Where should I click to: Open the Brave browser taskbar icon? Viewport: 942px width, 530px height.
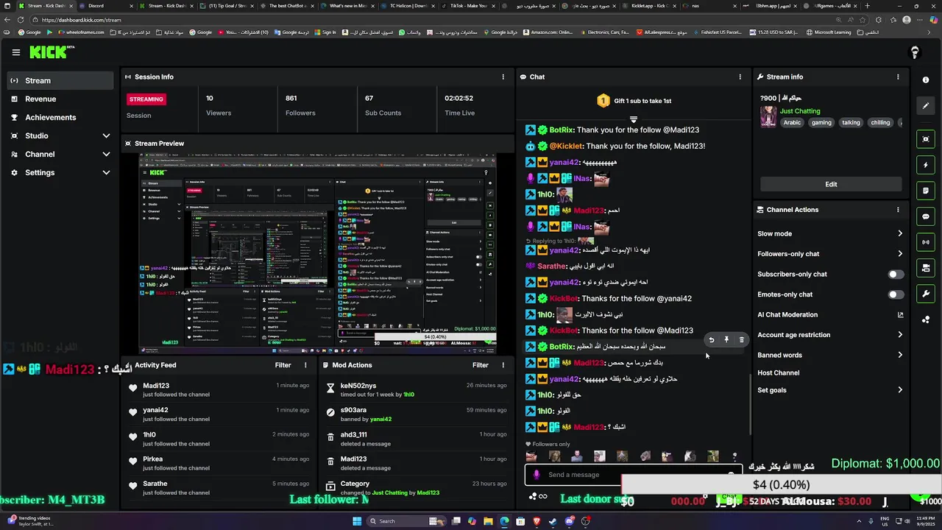[536, 521]
